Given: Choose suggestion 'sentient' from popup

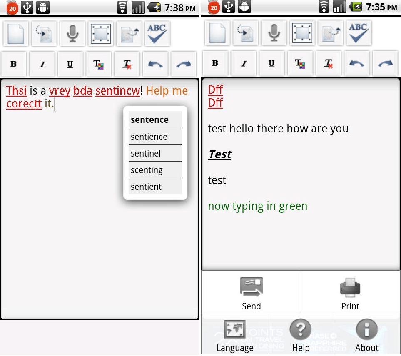Looking at the screenshot, I should tap(155, 187).
